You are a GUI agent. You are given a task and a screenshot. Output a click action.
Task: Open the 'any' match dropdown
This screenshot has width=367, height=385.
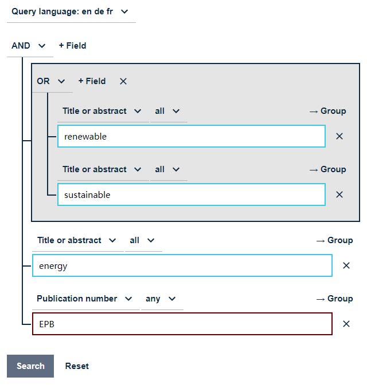162,299
